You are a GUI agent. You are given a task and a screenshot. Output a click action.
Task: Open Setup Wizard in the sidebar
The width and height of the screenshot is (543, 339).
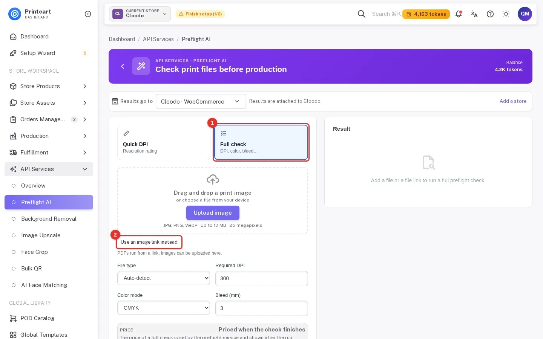coord(49,53)
